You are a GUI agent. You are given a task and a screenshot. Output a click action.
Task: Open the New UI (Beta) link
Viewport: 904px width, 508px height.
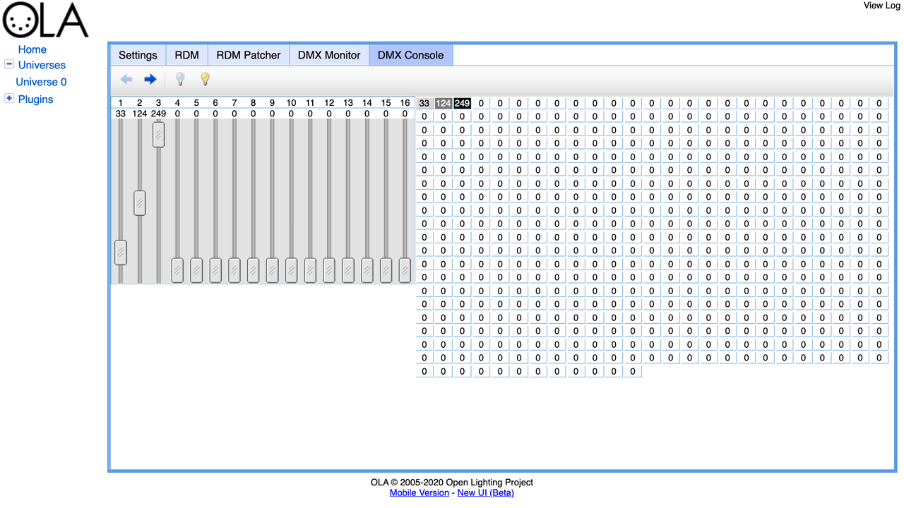point(486,492)
